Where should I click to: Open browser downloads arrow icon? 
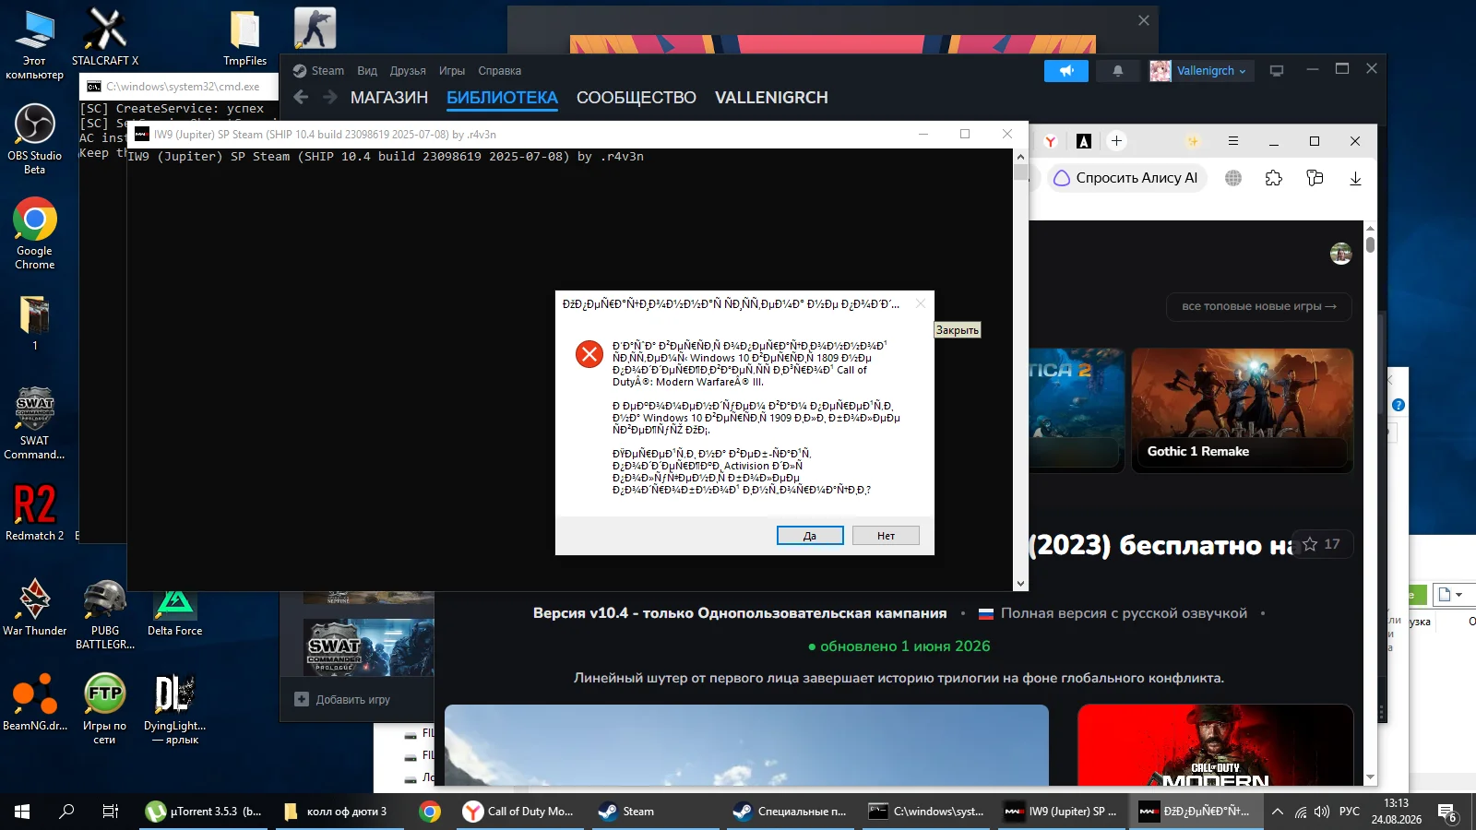(1355, 178)
